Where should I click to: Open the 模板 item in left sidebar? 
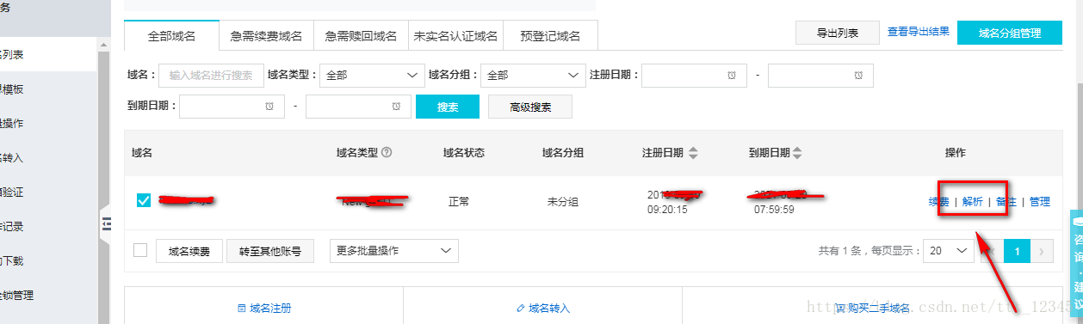pos(49,89)
